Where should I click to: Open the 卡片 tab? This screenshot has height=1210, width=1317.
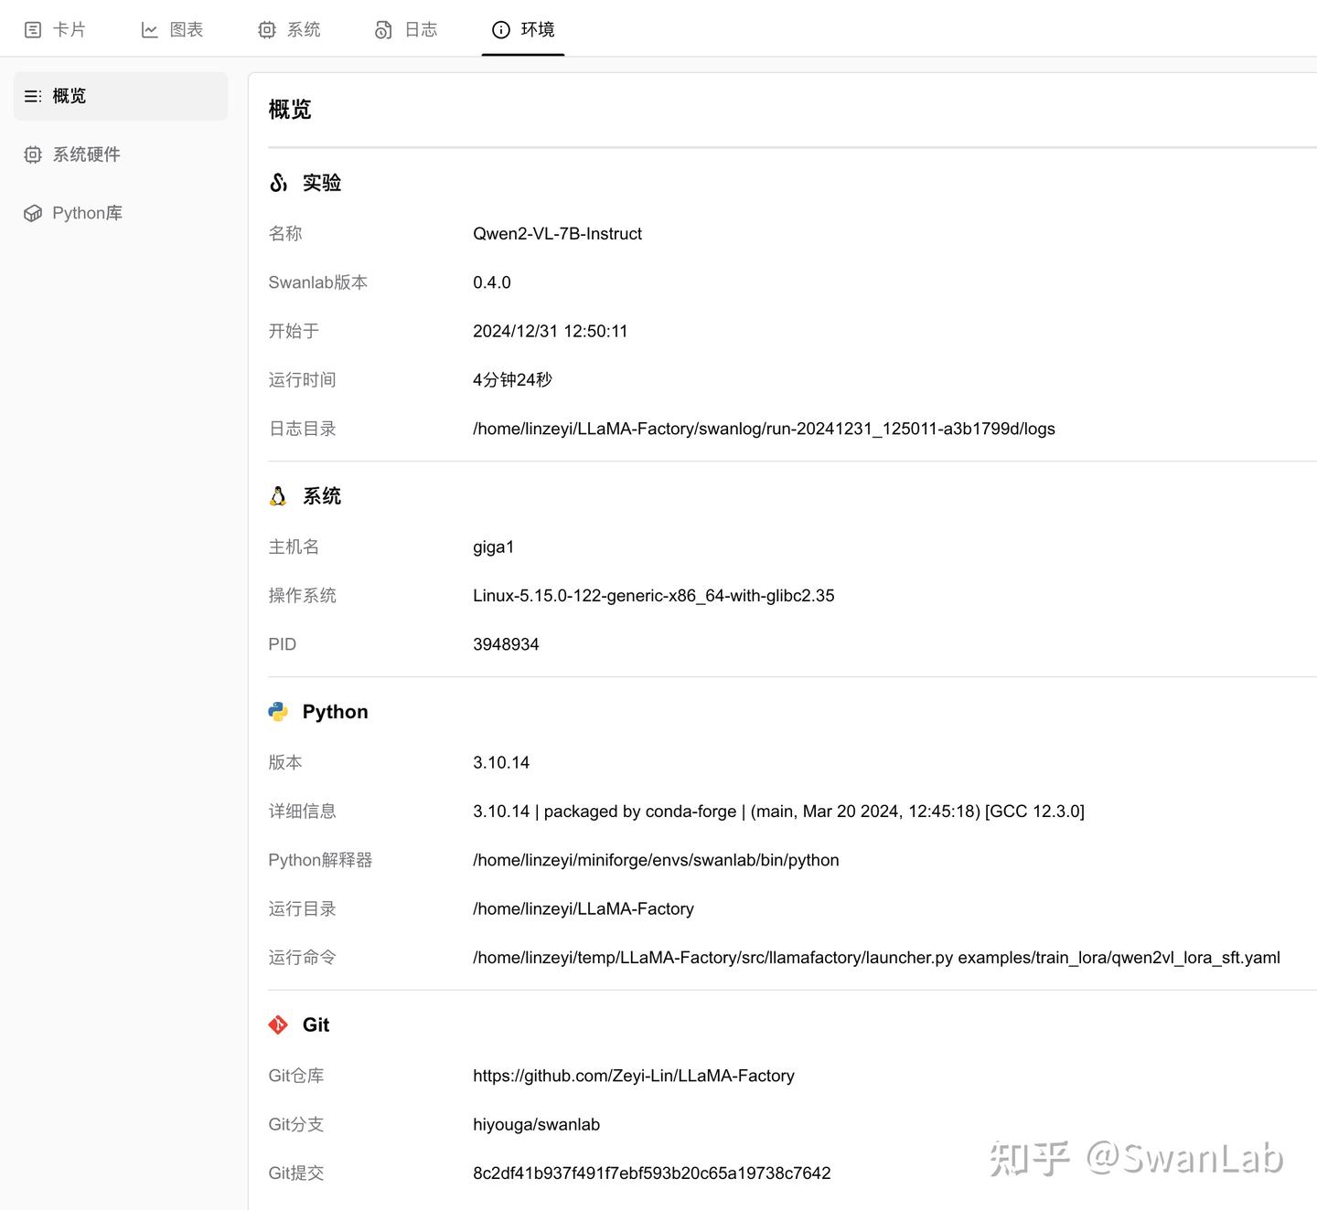(x=55, y=29)
